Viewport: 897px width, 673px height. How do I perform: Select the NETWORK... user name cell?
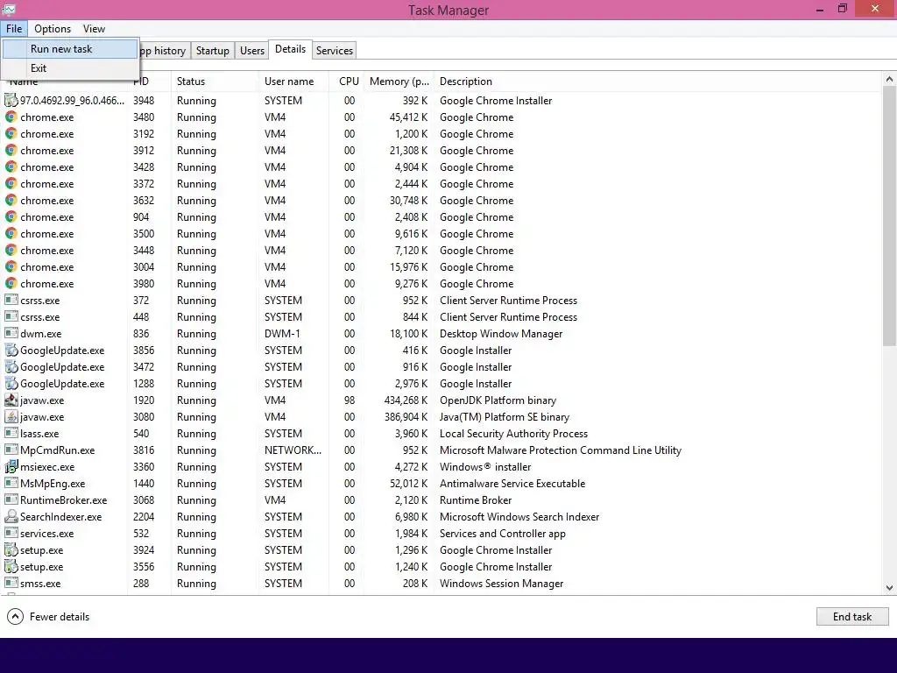coord(293,450)
